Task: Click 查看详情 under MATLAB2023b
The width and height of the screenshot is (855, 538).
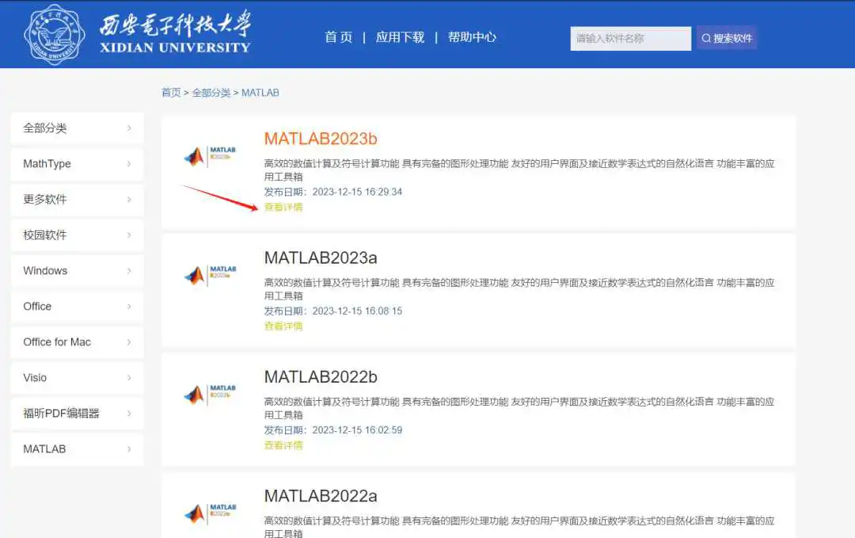Action: [283, 208]
